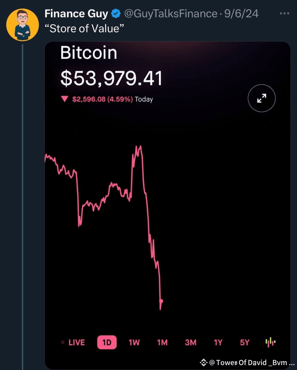Click the blue verified badge

click(x=116, y=14)
